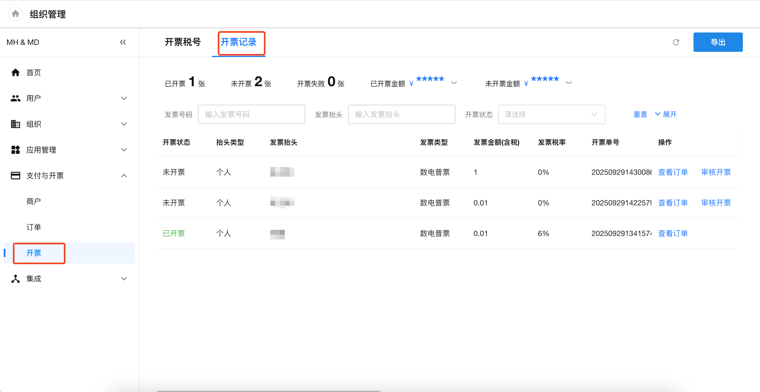Click the home icon in the header
This screenshot has height=392, width=760.
point(15,14)
